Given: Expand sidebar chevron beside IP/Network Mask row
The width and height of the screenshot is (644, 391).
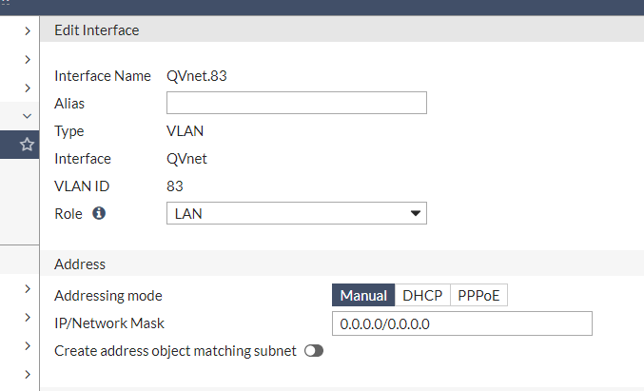Looking at the screenshot, I should click(x=28, y=316).
